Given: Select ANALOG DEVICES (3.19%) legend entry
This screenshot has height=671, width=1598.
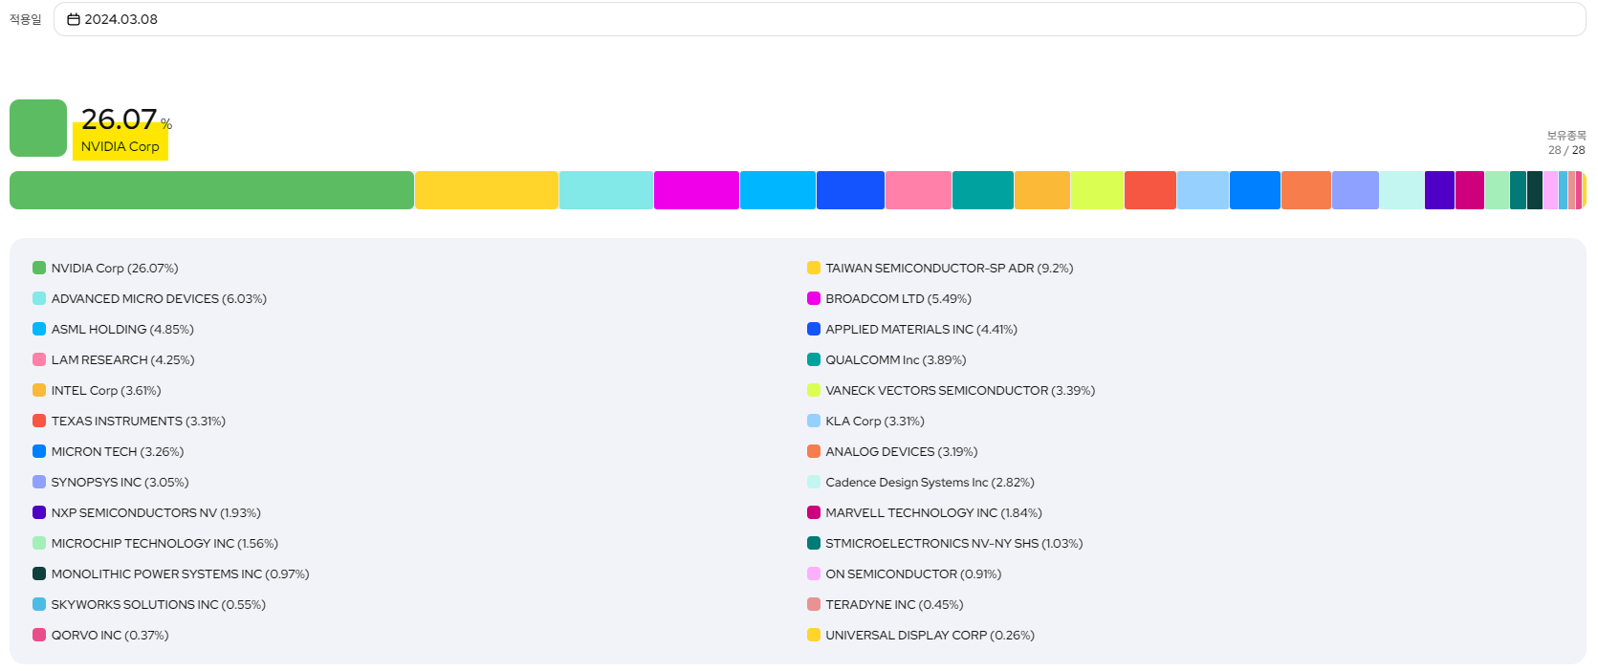Looking at the screenshot, I should 892,452.
